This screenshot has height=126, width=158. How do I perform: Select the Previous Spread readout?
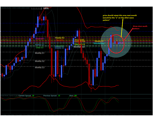[x=52, y=96]
